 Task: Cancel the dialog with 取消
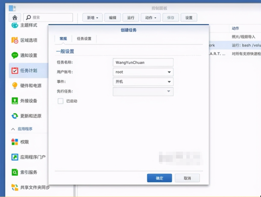pos(187,178)
